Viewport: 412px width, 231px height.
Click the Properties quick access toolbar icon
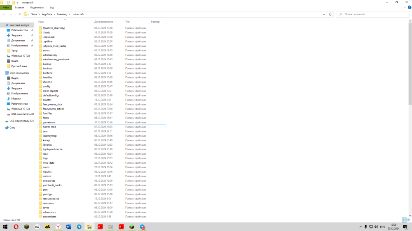9,2
